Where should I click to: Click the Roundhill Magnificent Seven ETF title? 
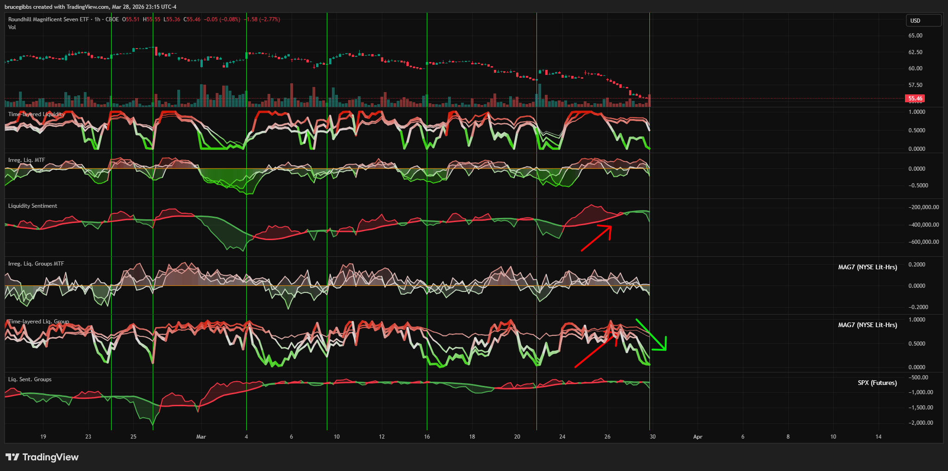[x=48, y=19]
